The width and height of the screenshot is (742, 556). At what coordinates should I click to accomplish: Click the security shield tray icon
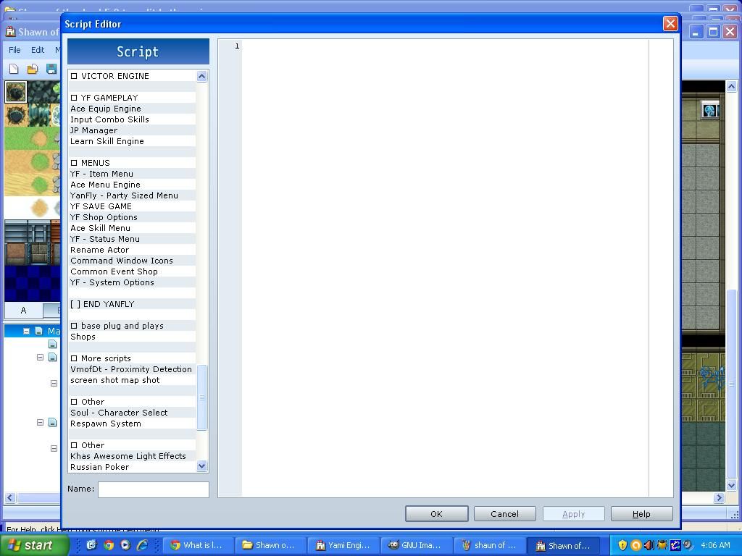click(x=622, y=545)
